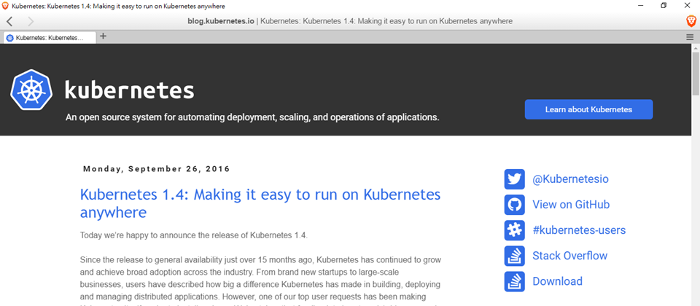Click the sentence announcing Kubernetes 1.4 release
The height and width of the screenshot is (306, 700).
click(x=194, y=235)
